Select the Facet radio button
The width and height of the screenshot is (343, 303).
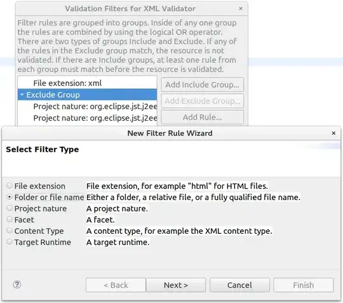(10, 219)
